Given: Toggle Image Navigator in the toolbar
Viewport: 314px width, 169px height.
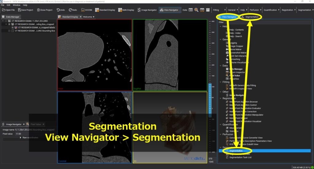Looking at the screenshot, I should (147, 10).
